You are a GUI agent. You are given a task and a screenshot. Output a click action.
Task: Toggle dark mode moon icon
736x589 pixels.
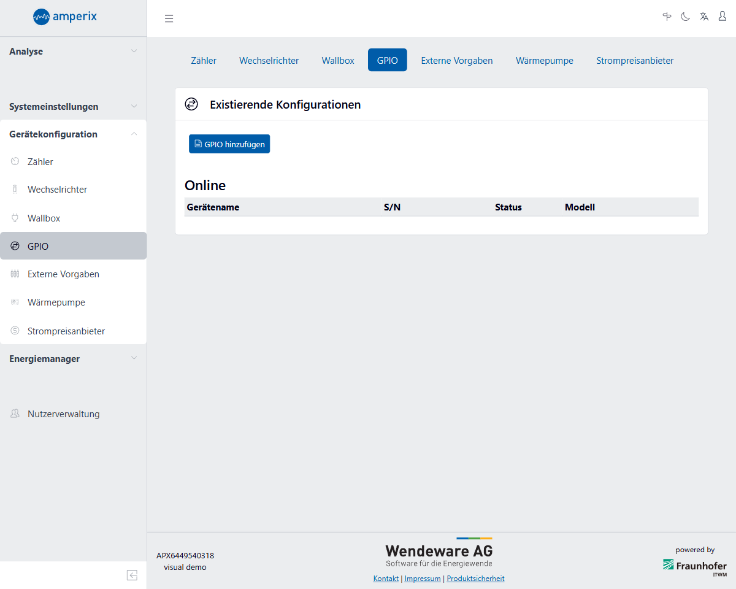(686, 17)
